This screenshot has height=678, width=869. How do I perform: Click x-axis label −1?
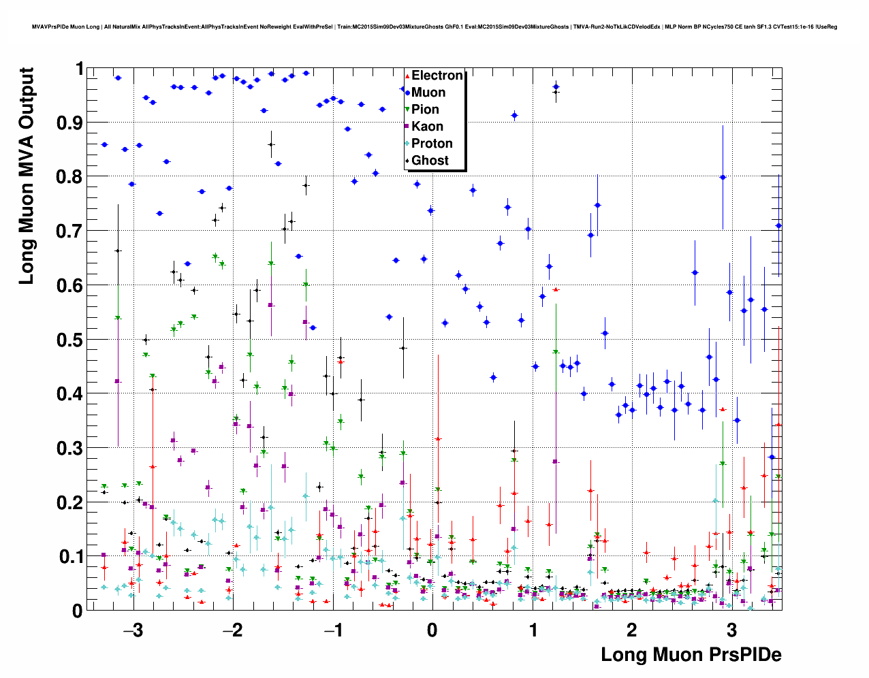(332, 630)
